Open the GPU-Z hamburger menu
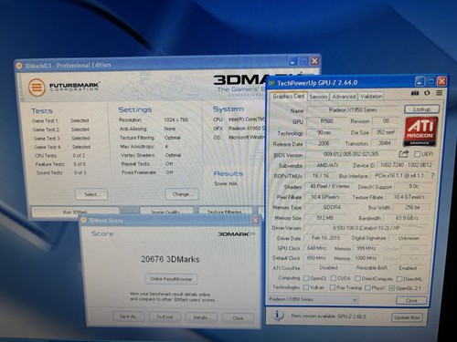This screenshot has width=457, height=342. [x=439, y=93]
